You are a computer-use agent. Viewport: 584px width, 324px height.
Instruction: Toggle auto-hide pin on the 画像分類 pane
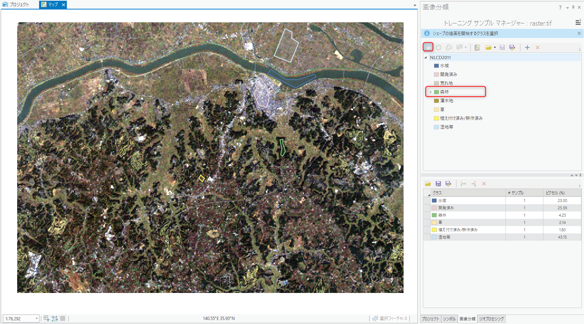(x=573, y=7)
